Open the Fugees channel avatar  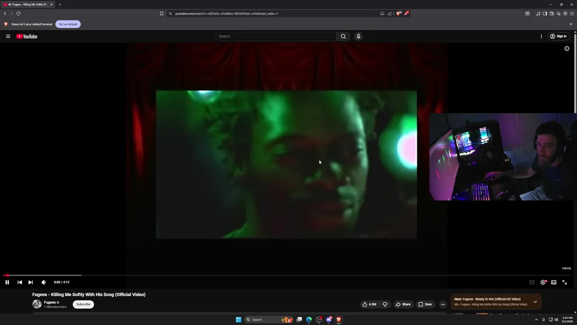pyautogui.click(x=37, y=304)
